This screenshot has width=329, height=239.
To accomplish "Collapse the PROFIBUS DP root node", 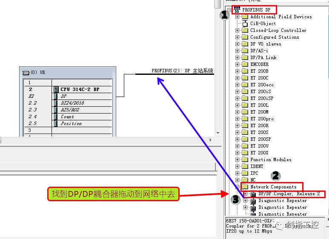I will click(229, 10).
